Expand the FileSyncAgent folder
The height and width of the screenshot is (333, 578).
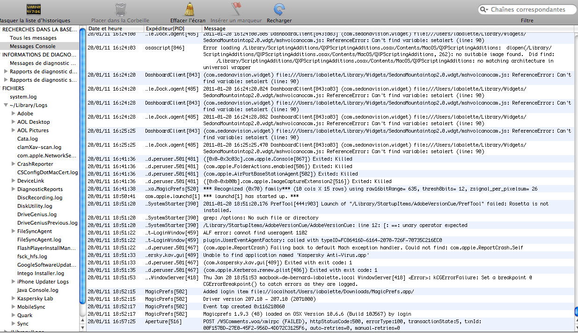14,231
